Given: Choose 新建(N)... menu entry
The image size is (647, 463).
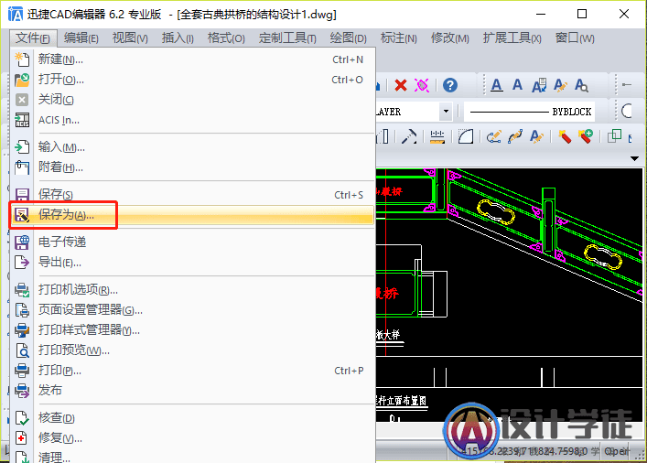Looking at the screenshot, I should click(192, 59).
